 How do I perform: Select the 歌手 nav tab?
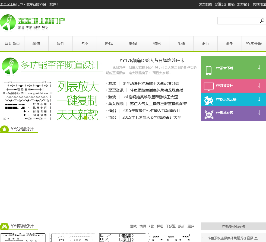tap(230, 44)
